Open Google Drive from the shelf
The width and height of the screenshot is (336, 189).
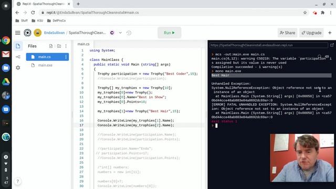[6, 82]
